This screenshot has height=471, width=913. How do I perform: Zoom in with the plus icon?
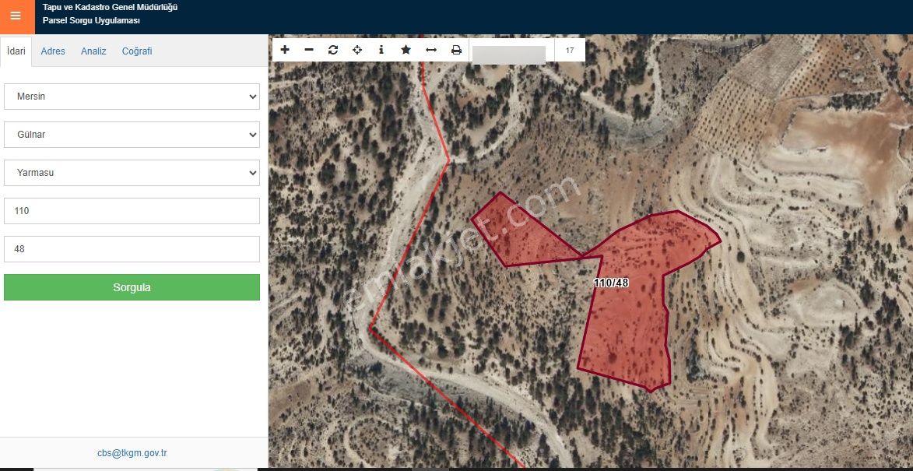pos(285,50)
